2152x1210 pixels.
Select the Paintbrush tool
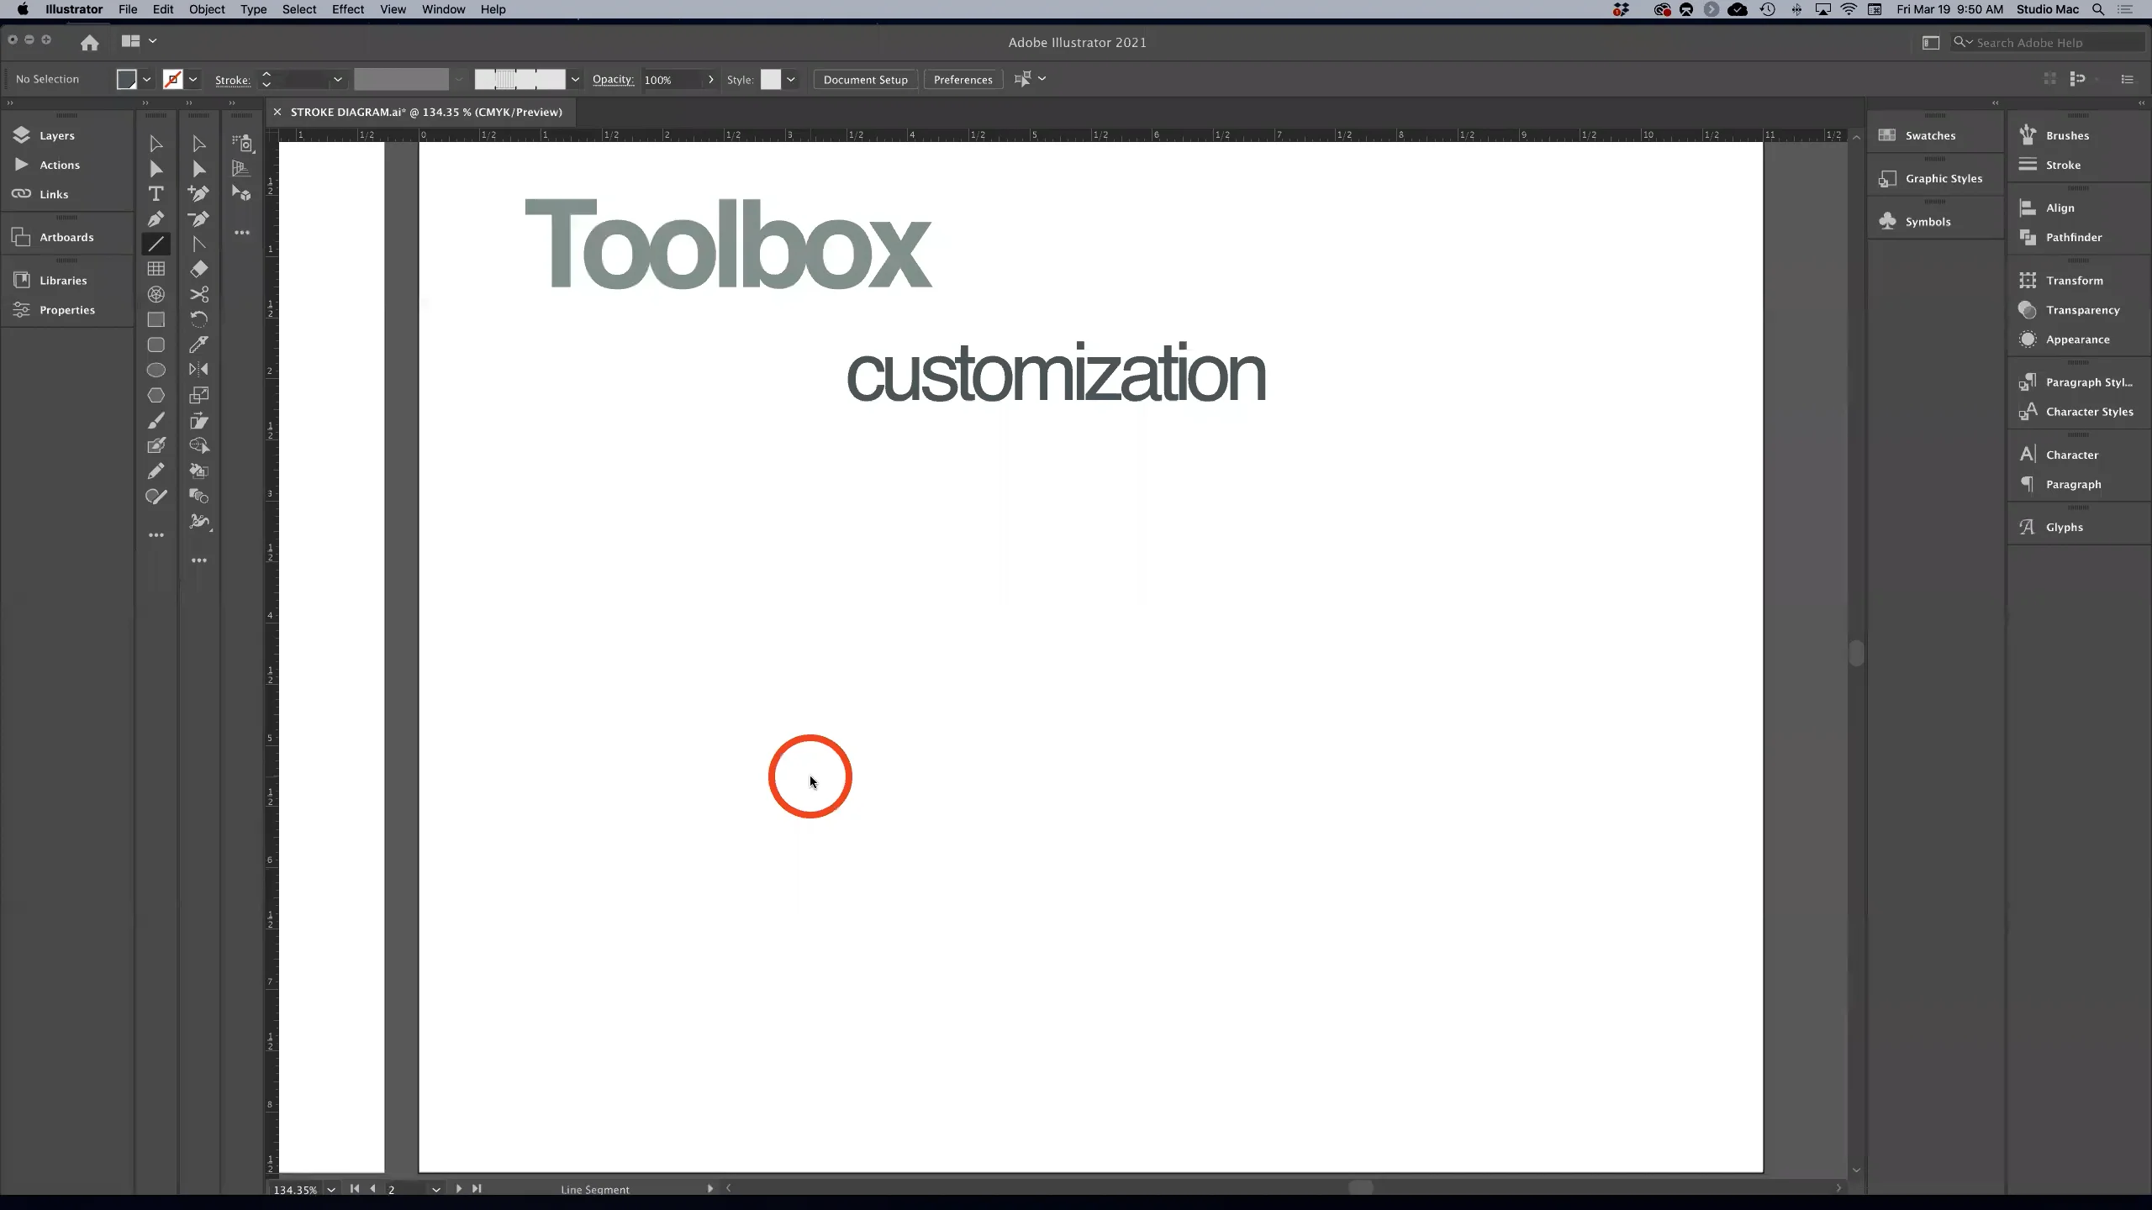(x=156, y=422)
